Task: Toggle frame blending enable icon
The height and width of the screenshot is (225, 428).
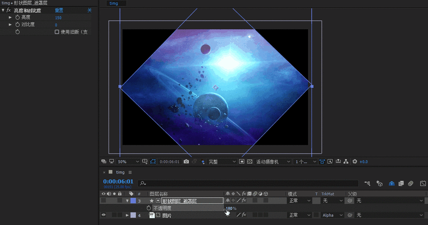Action: click(x=401, y=184)
